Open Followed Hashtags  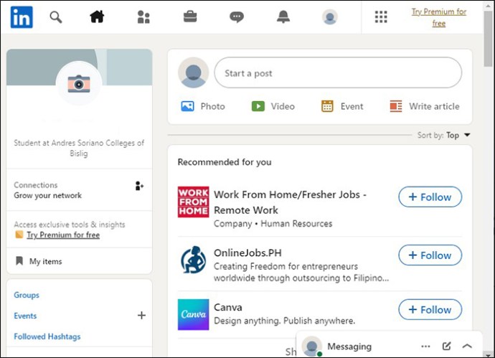(x=47, y=336)
